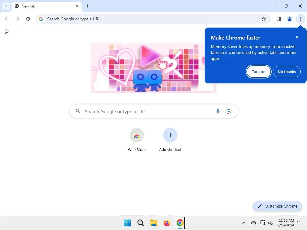Open the tab search dropdown arrow
Image resolution: width=307 pixels, height=230 pixels.
point(6,6)
